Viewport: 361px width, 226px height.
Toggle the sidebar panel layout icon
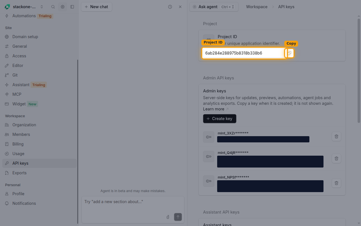[x=72, y=7]
